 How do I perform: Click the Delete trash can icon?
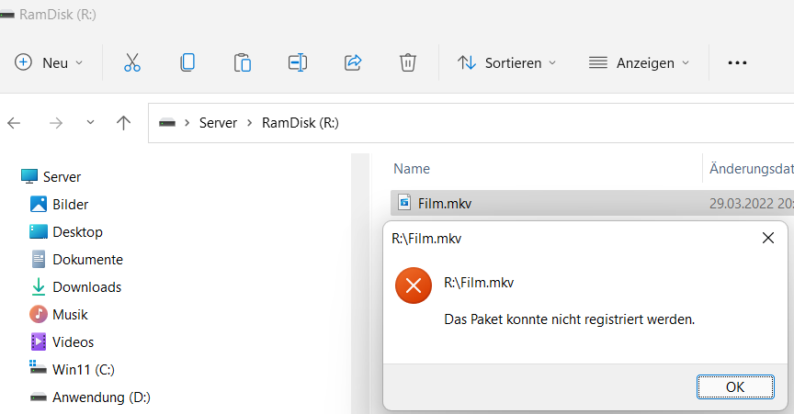tap(408, 62)
